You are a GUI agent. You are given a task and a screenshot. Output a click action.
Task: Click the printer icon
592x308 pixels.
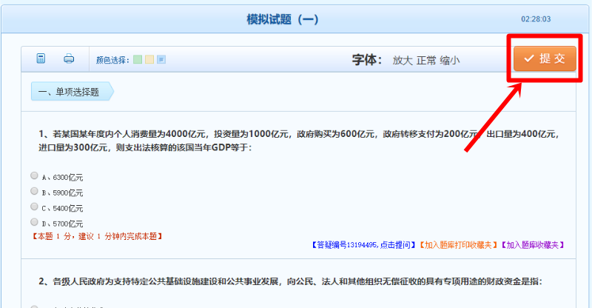(x=69, y=58)
